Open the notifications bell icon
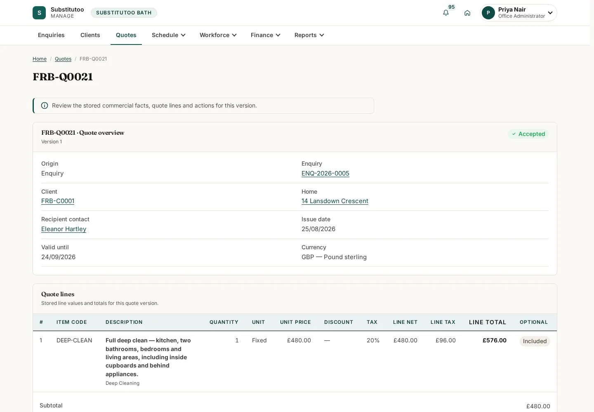This screenshot has width=594, height=412. click(446, 13)
